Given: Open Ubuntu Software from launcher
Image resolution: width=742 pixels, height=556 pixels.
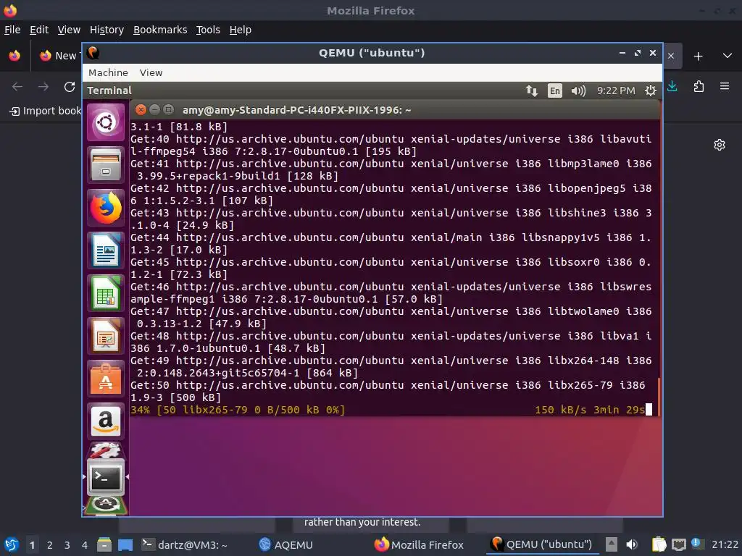Looking at the screenshot, I should pos(106,378).
